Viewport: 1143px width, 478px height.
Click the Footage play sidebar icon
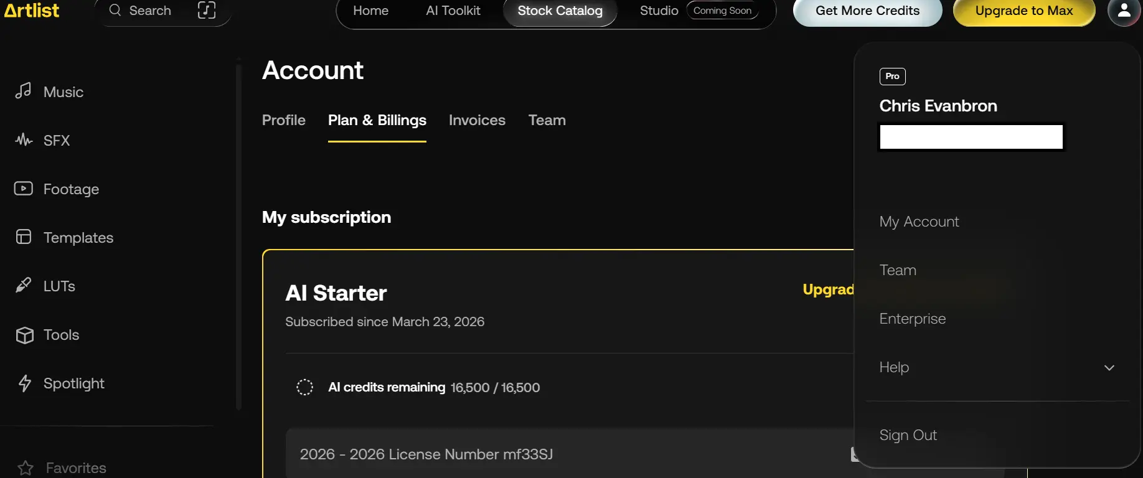pos(24,189)
